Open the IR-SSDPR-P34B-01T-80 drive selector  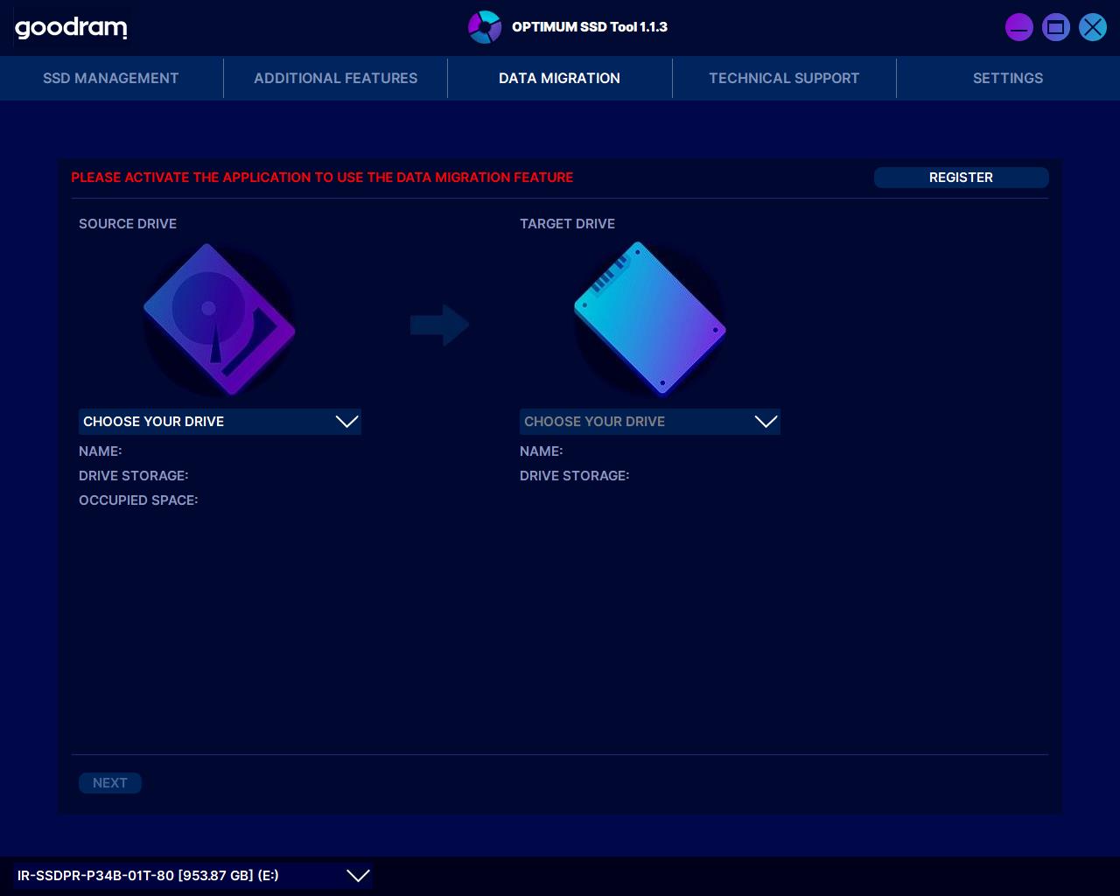pos(193,876)
